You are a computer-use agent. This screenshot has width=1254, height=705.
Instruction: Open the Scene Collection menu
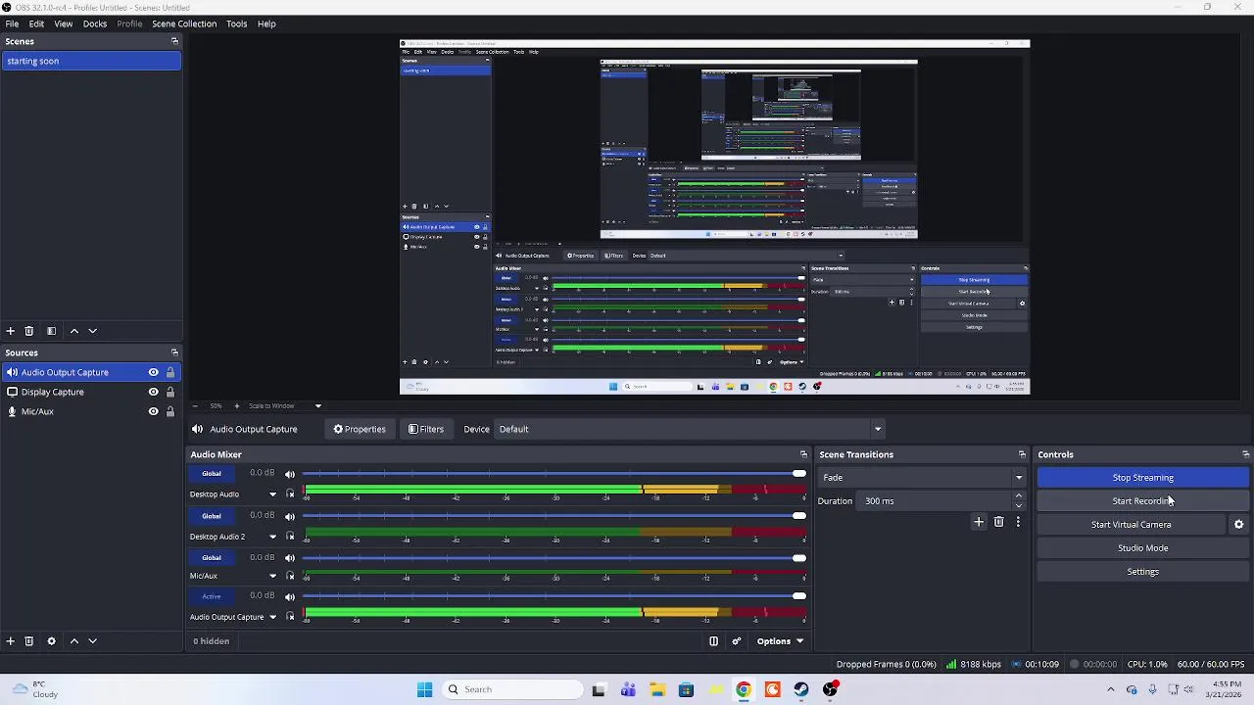pos(184,23)
